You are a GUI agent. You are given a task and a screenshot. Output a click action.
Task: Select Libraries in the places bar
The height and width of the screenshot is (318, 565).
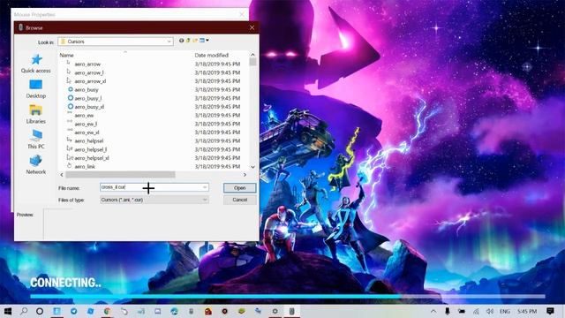(x=36, y=114)
